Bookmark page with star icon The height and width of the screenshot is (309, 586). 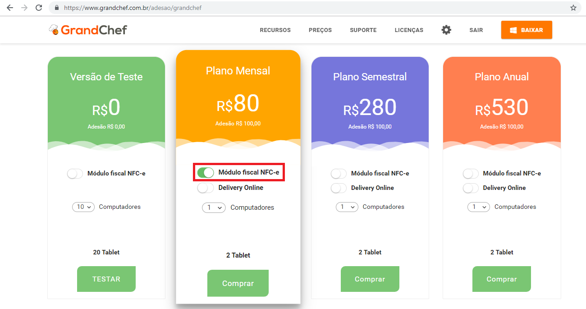[x=573, y=8]
